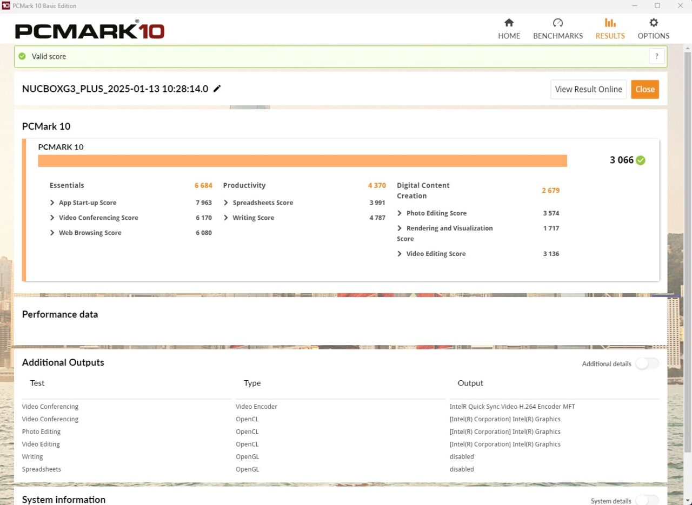Open the help question mark in the Valid score banner

pyautogui.click(x=657, y=56)
